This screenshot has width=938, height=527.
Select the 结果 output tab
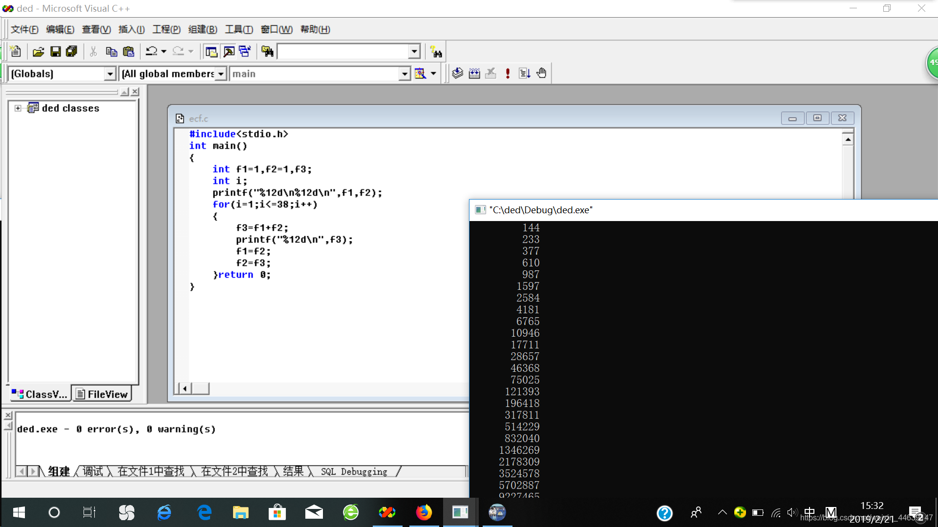point(293,471)
